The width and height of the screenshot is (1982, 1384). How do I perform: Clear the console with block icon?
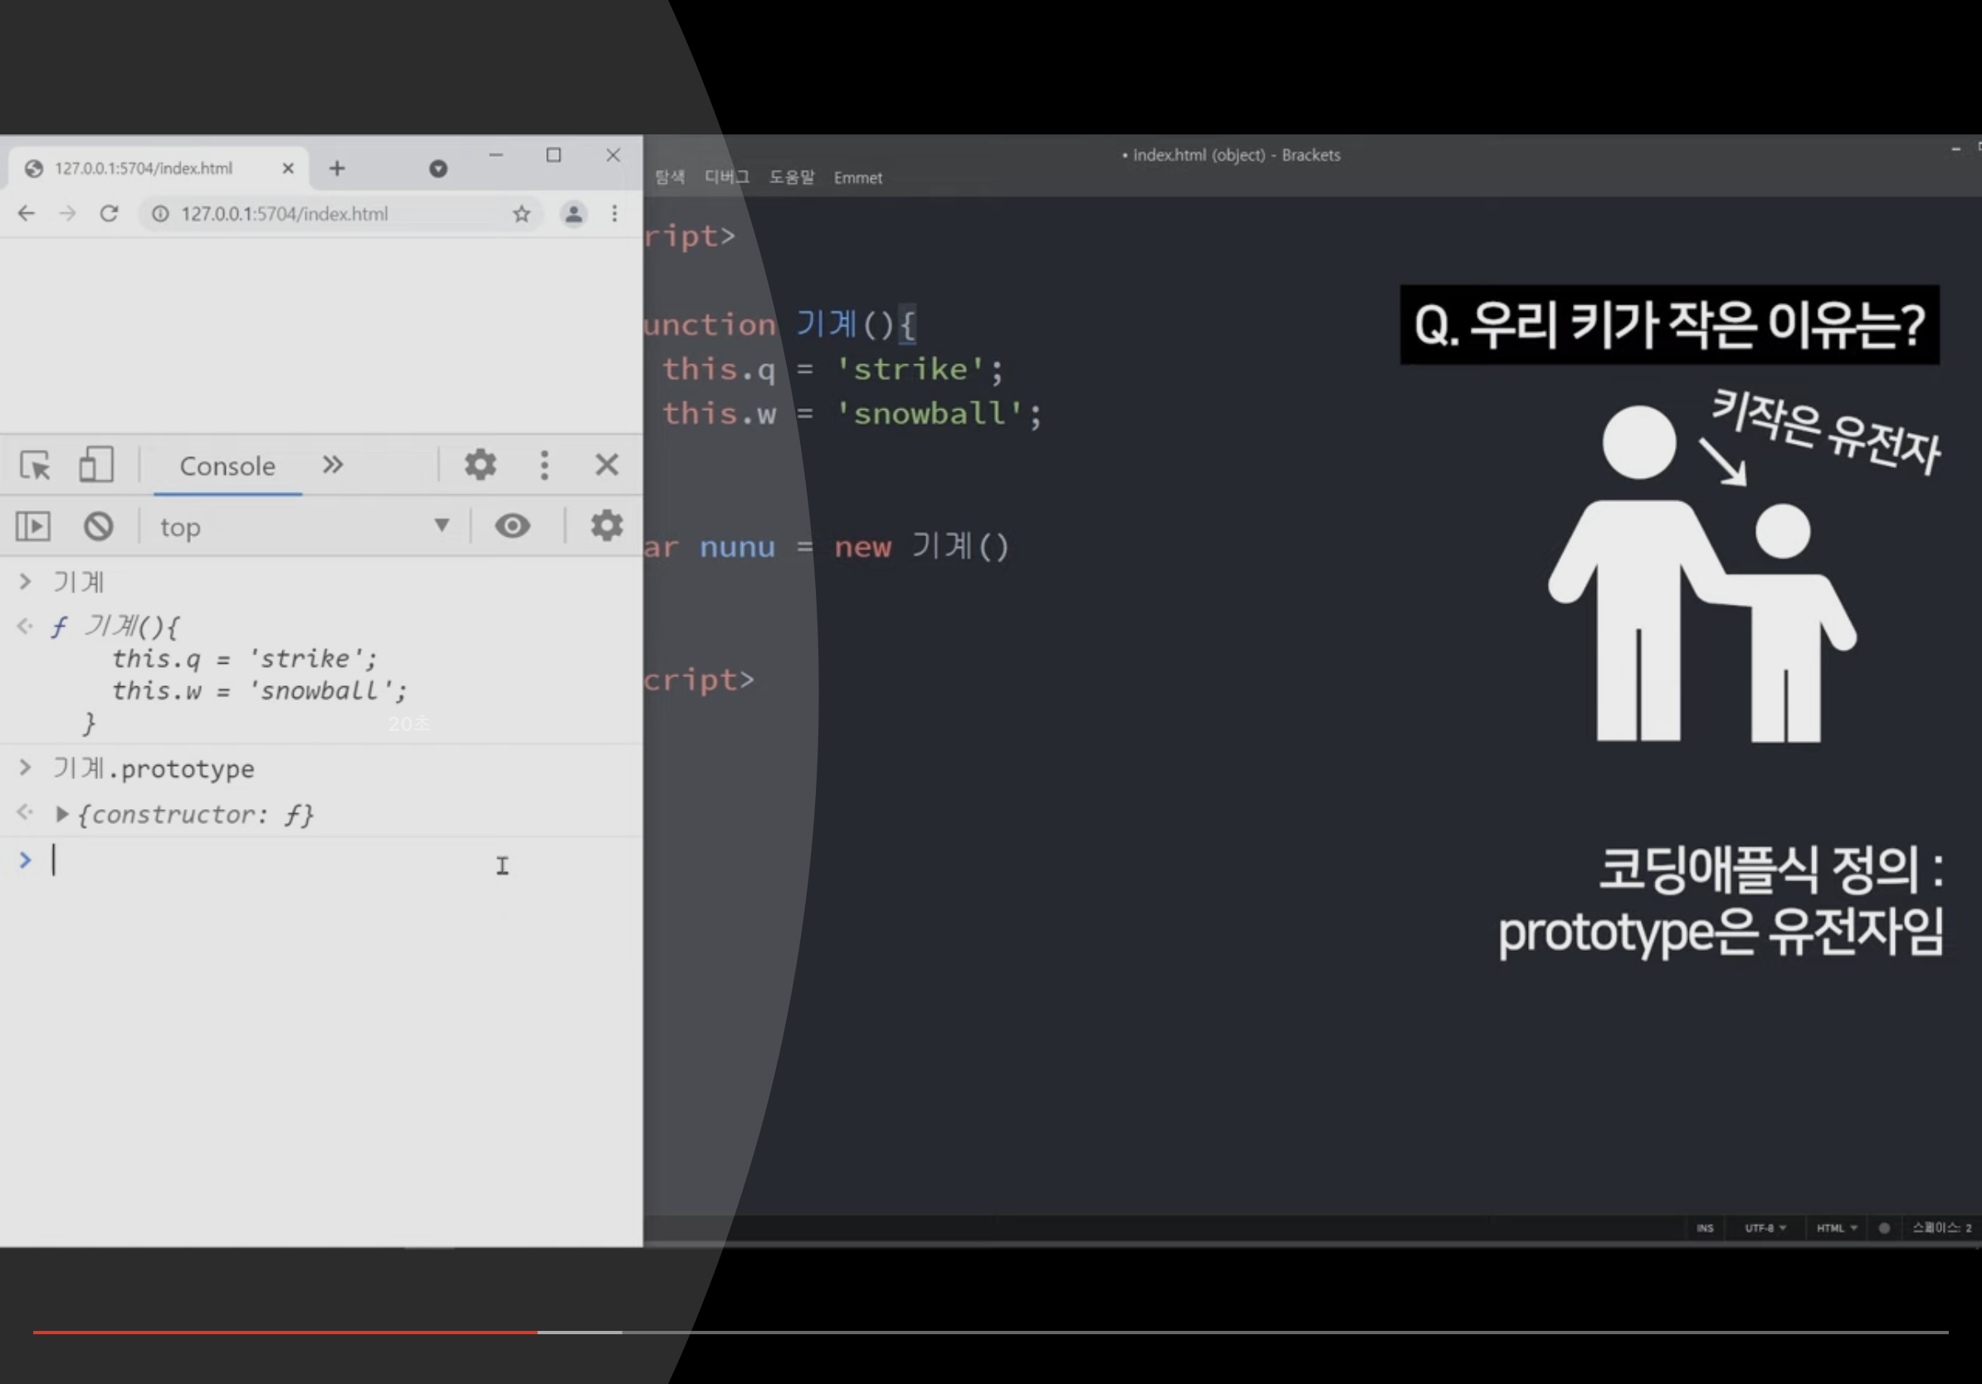[x=99, y=526]
